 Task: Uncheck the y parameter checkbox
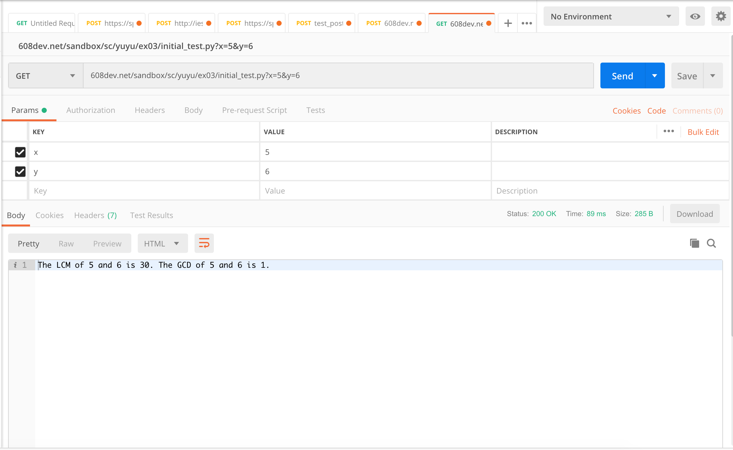pyautogui.click(x=20, y=171)
